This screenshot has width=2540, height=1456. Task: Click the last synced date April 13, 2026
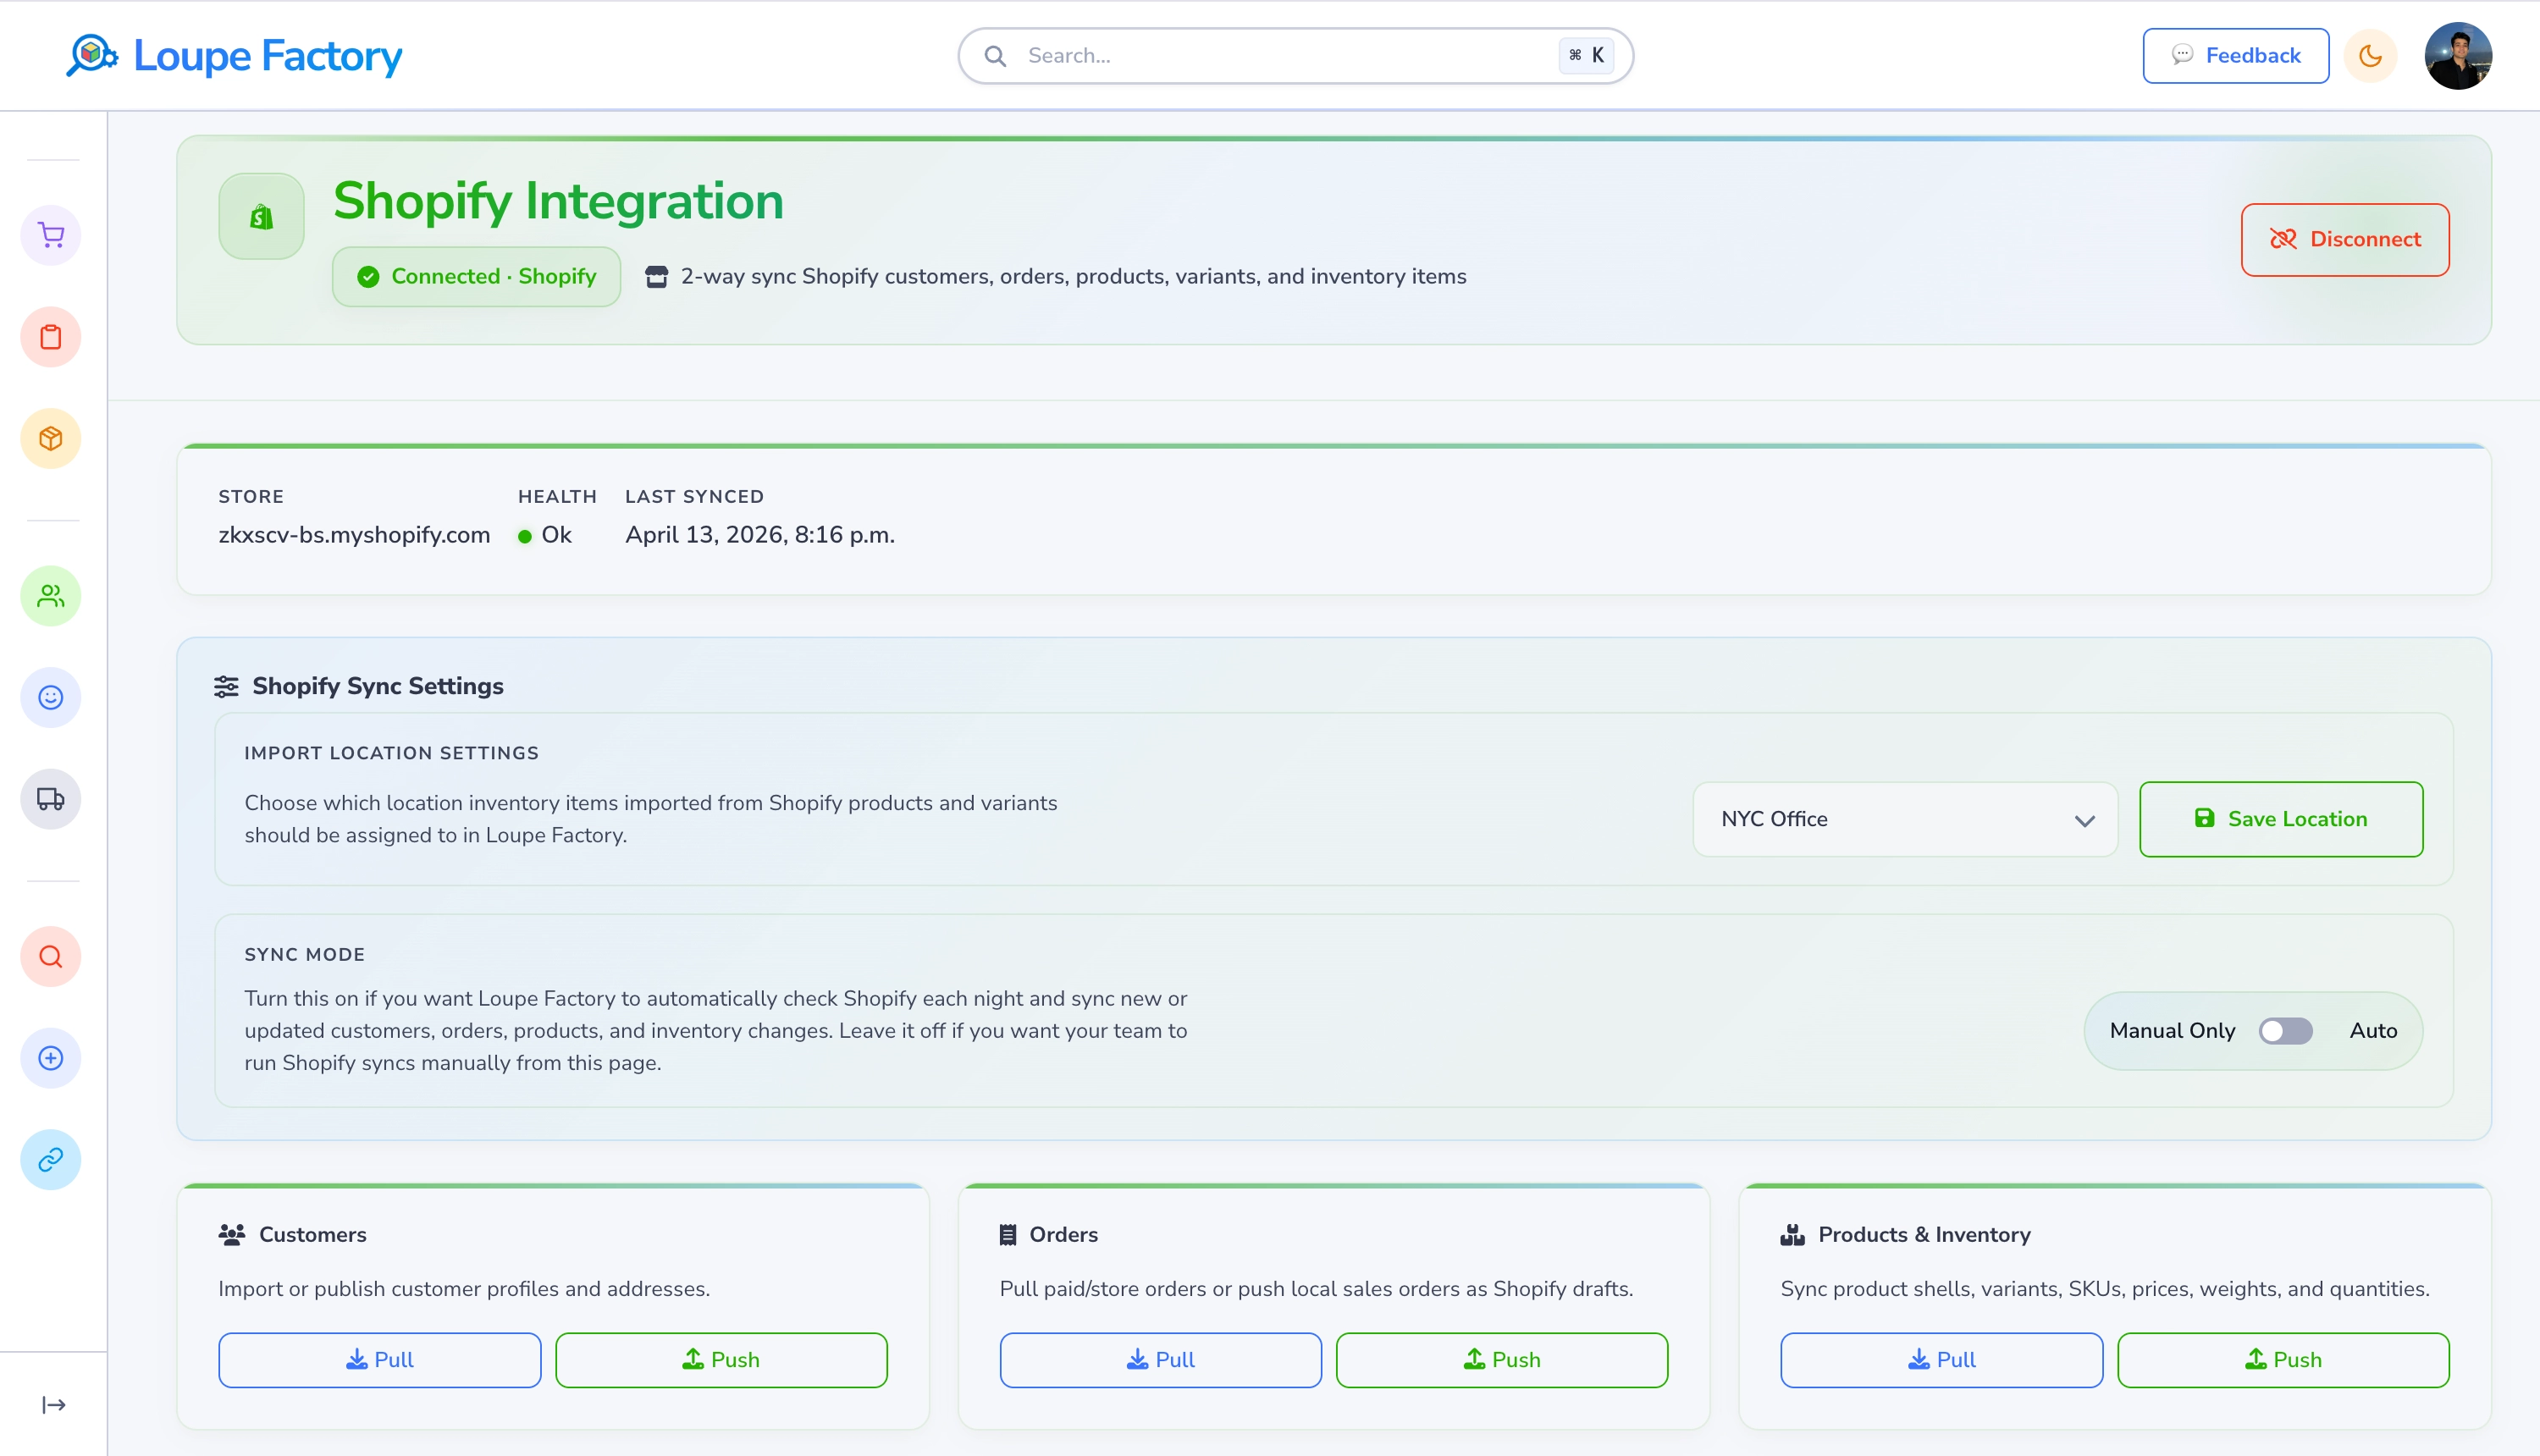click(760, 535)
